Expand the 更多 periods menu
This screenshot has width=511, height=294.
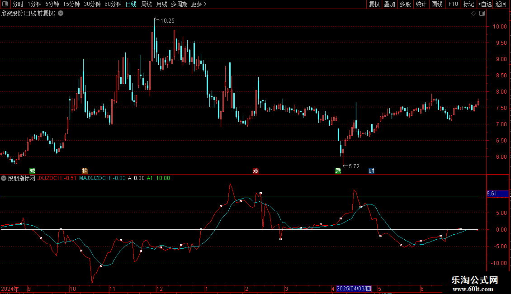199,4
